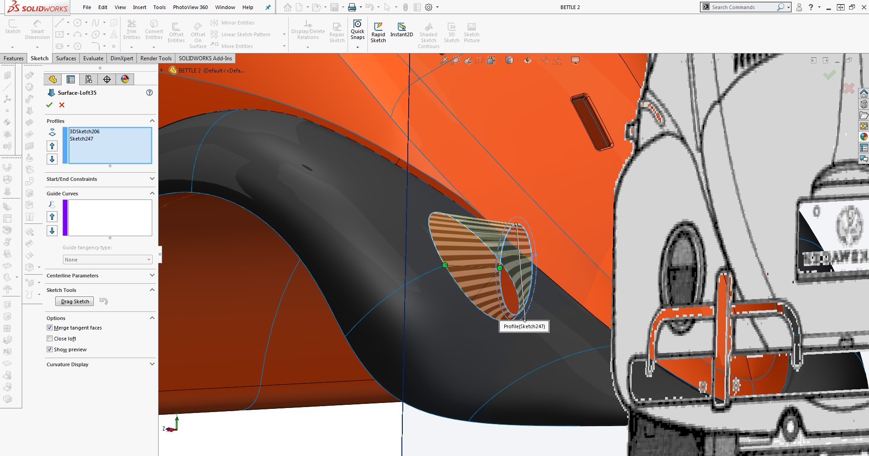Viewport: 869px width, 456px height.
Task: Expand Start/End Constraints section
Action: pyautogui.click(x=152, y=179)
